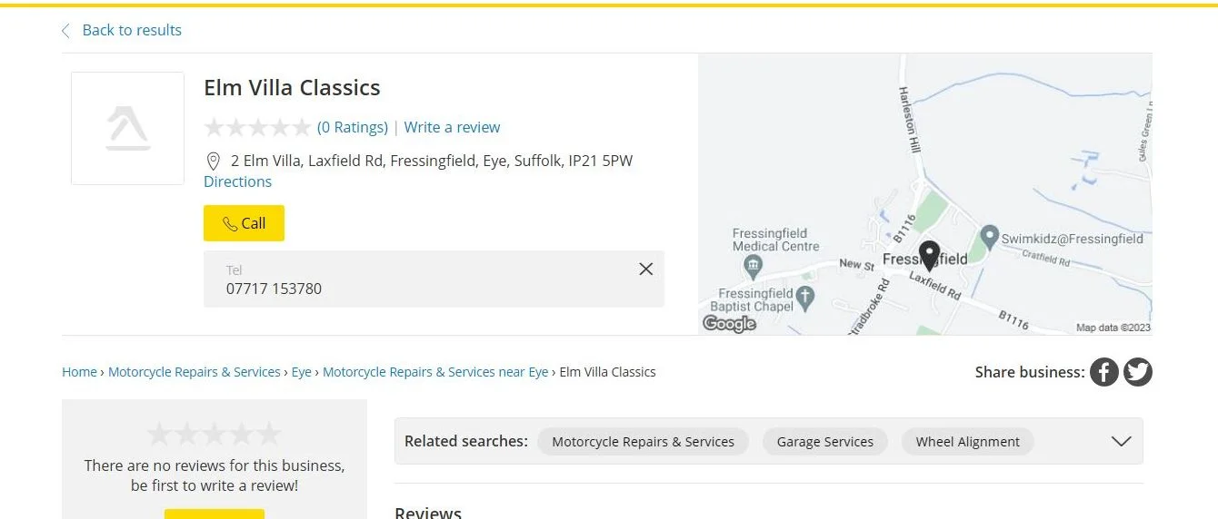Click the Fressingfield Medical Centre map marker
Image resolution: width=1218 pixels, height=519 pixels.
(753, 267)
